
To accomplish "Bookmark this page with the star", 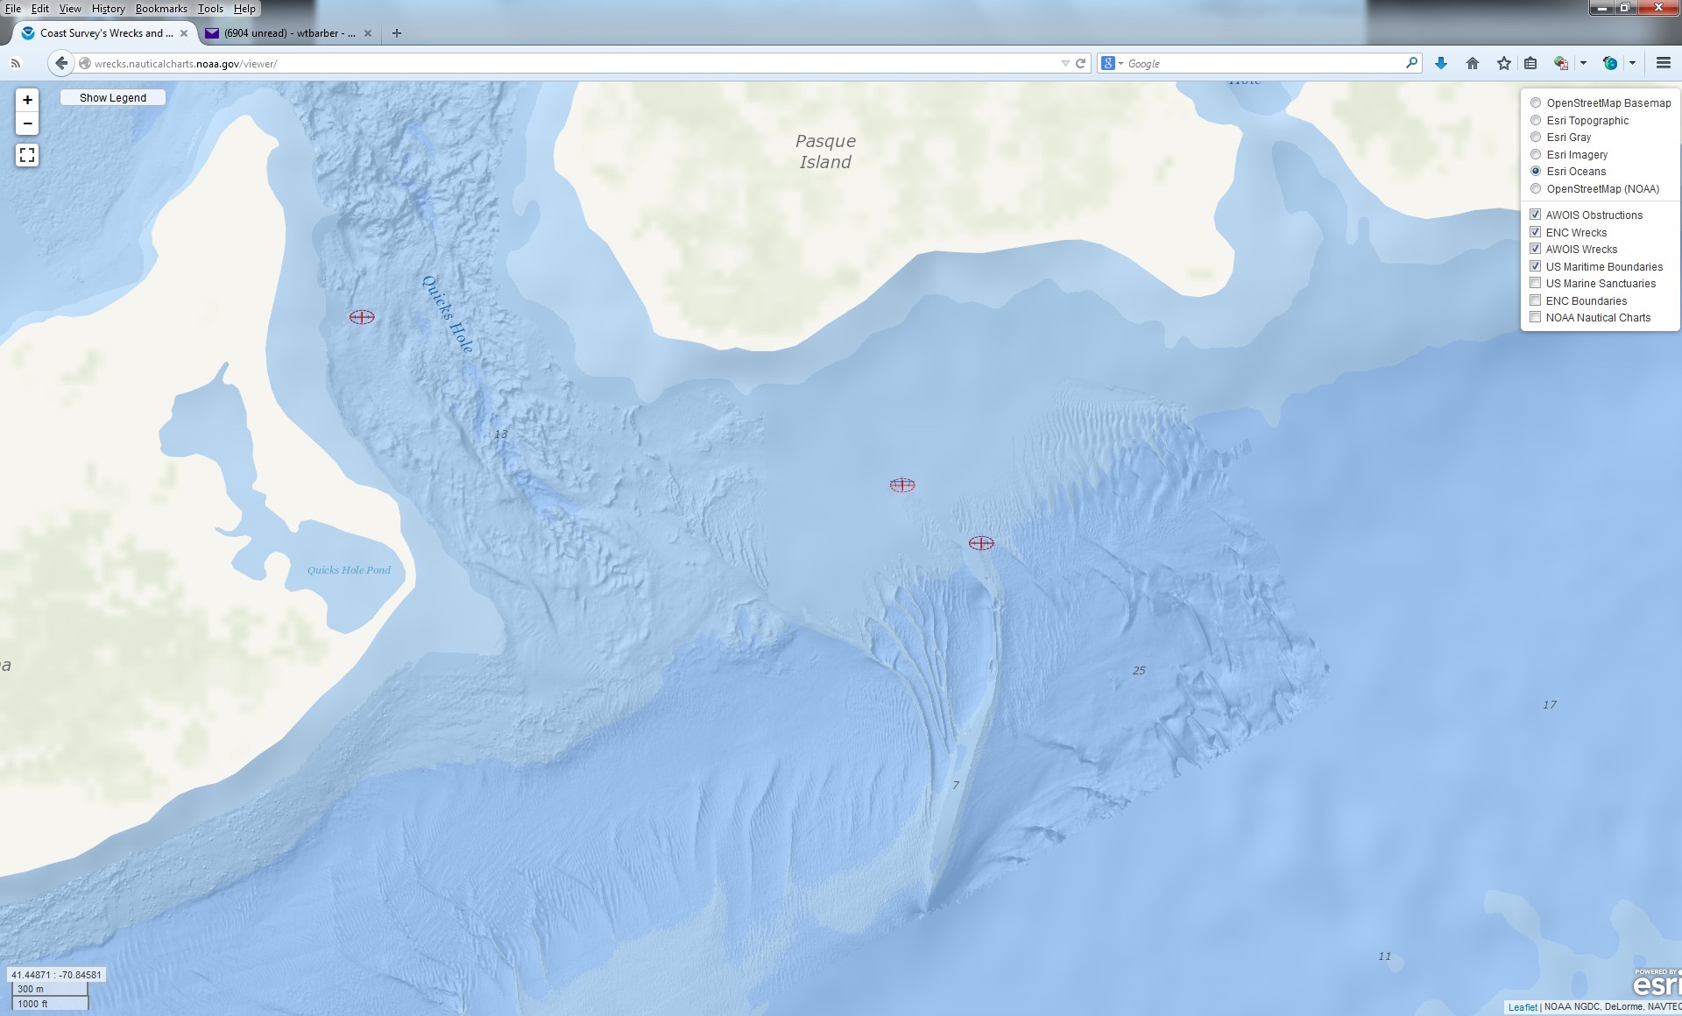I will pos(1504,63).
